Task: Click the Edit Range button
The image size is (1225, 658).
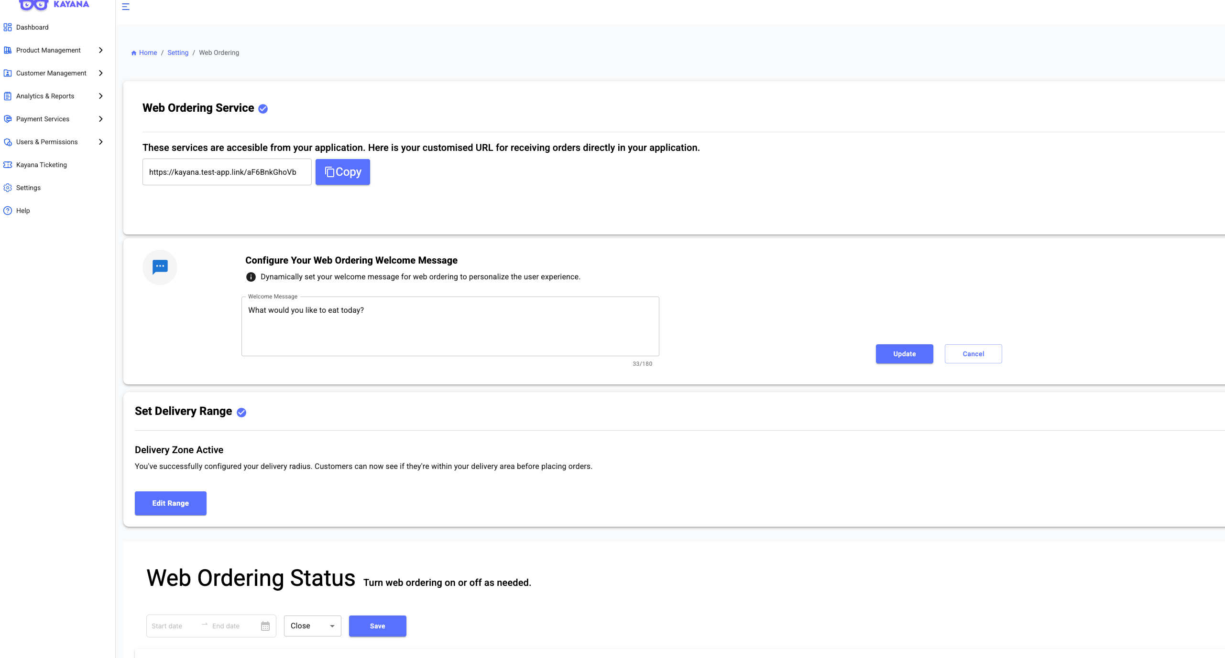Action: coord(171,503)
